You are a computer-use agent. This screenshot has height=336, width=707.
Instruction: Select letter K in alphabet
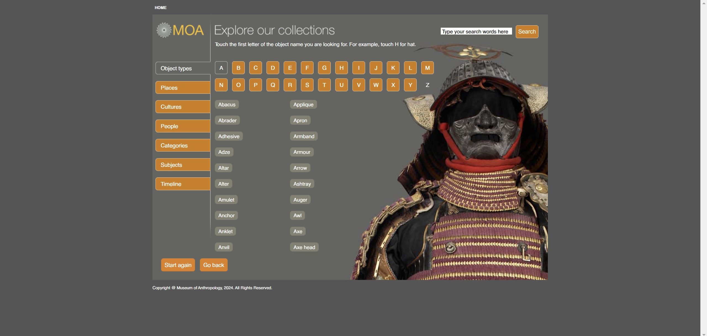point(393,68)
